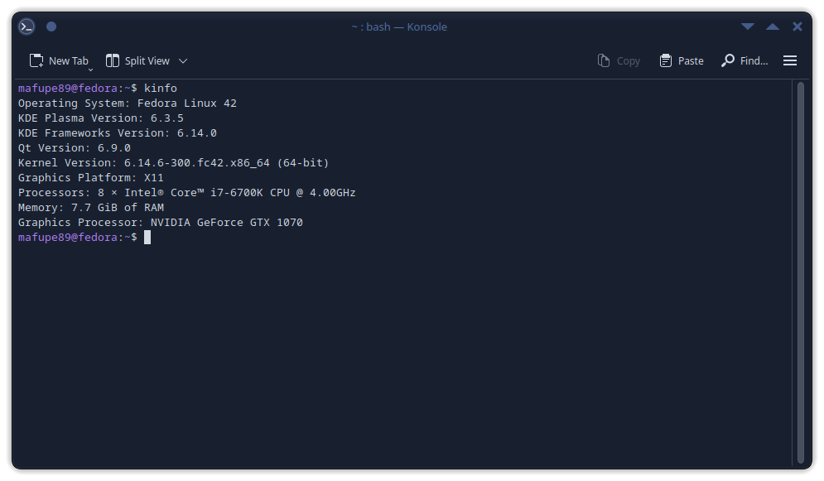Click the 'Qt Version: 6.9.0' line
The height and width of the screenshot is (481, 824).
tap(74, 148)
